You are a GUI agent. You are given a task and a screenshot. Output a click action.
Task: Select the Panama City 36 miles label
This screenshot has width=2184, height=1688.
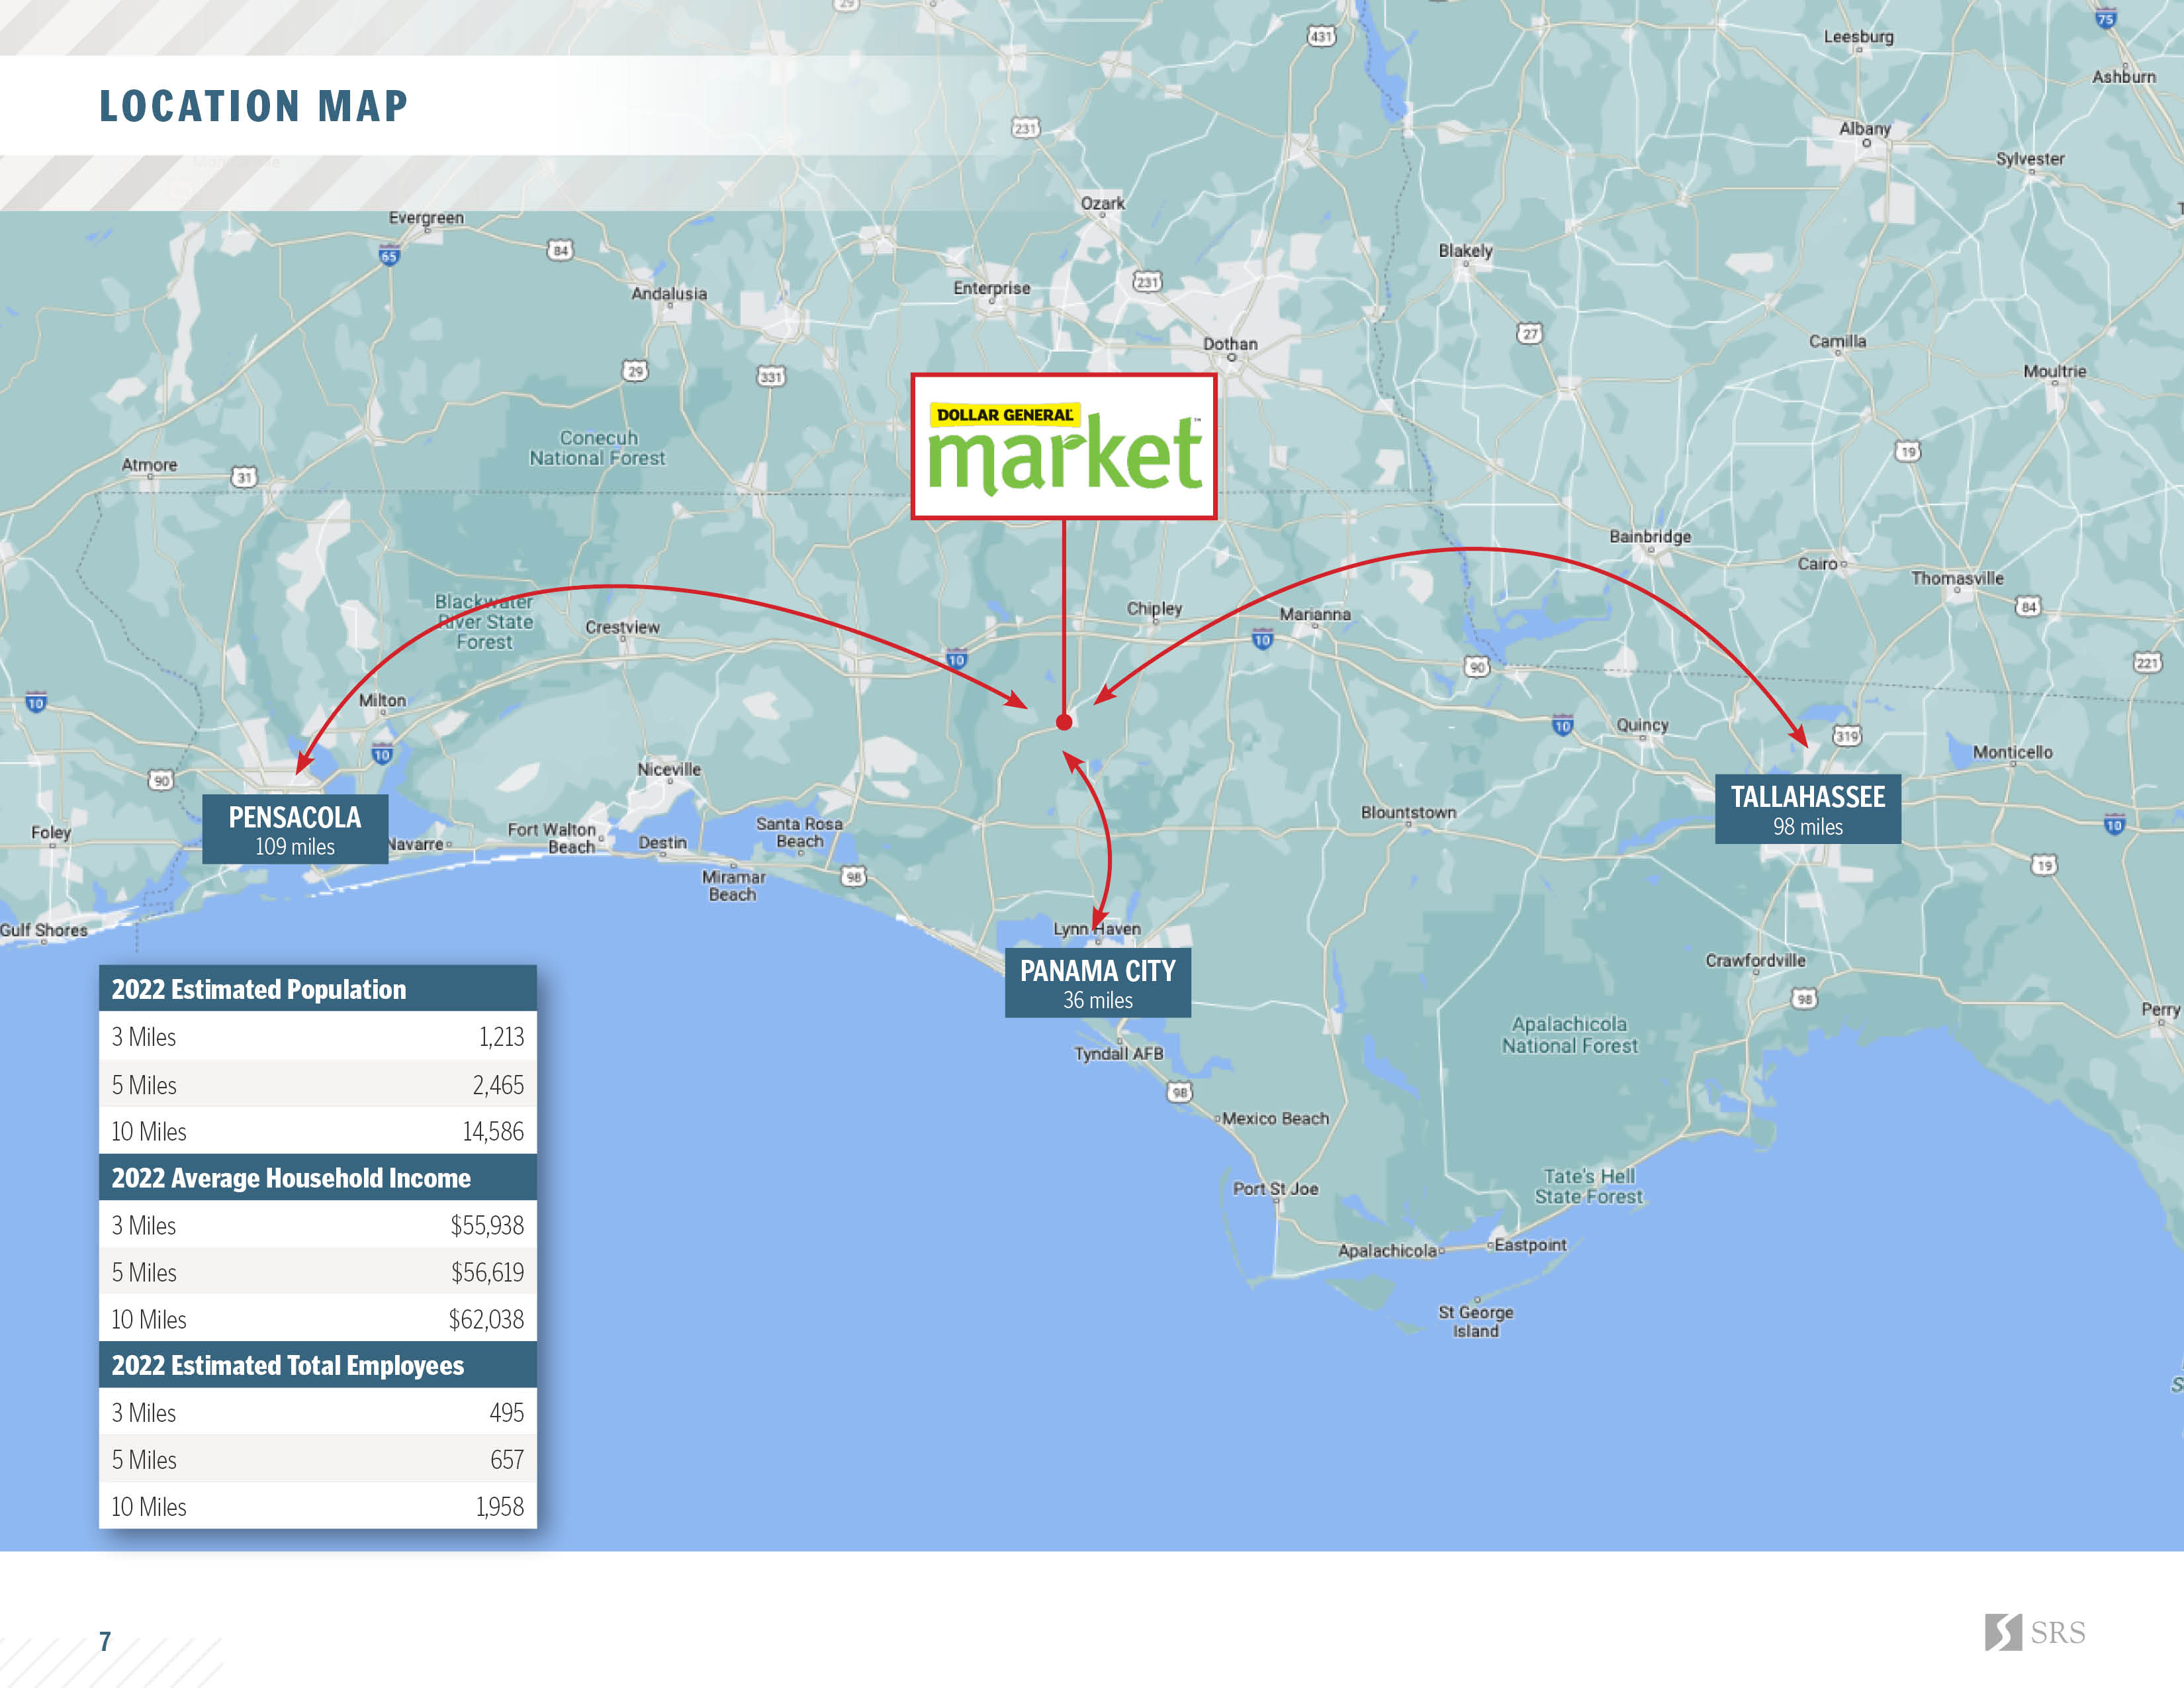coord(1097,983)
